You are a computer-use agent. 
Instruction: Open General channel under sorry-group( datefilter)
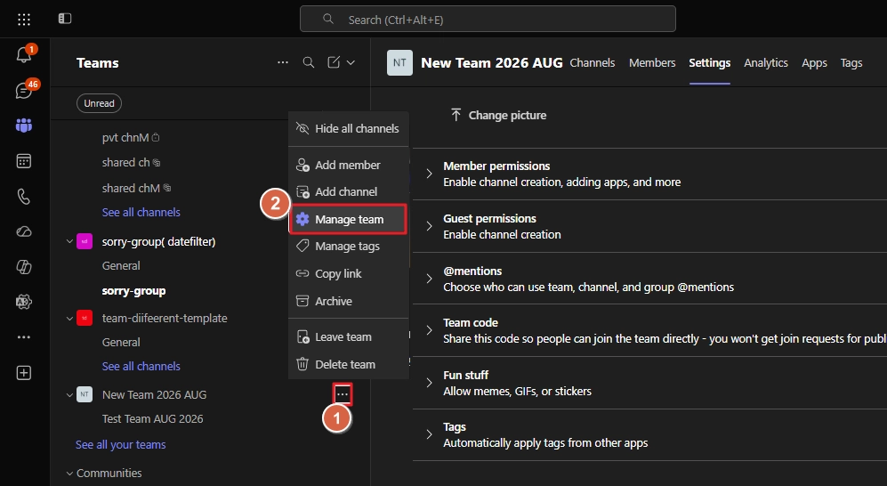coord(121,266)
